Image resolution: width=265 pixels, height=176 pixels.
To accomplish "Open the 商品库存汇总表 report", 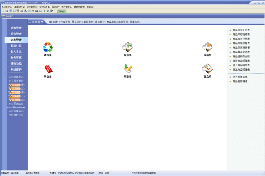I will point(241,30).
